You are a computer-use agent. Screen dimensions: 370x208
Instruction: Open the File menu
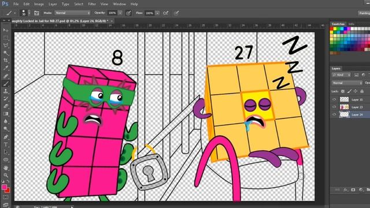(x=16, y=4)
